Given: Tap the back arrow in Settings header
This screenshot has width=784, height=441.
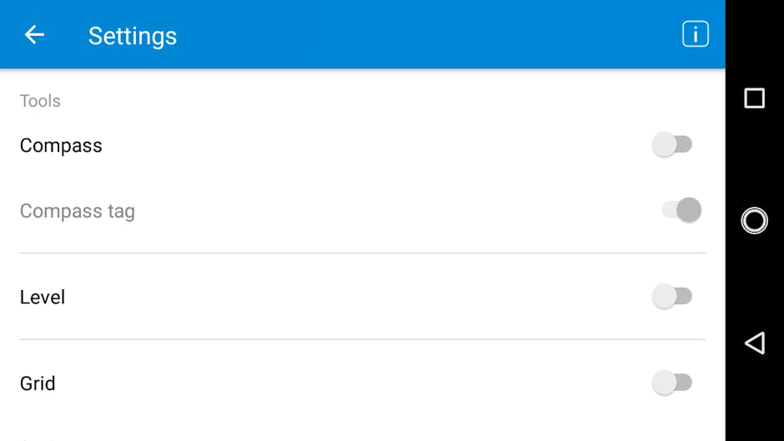Looking at the screenshot, I should [x=34, y=35].
